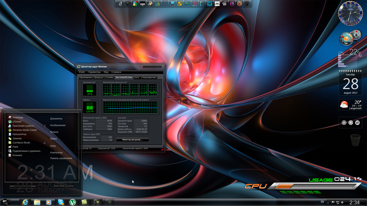Screen dimensions: 367x206
Task: Click the volume icon in system tray
Action: tap(342, 202)
